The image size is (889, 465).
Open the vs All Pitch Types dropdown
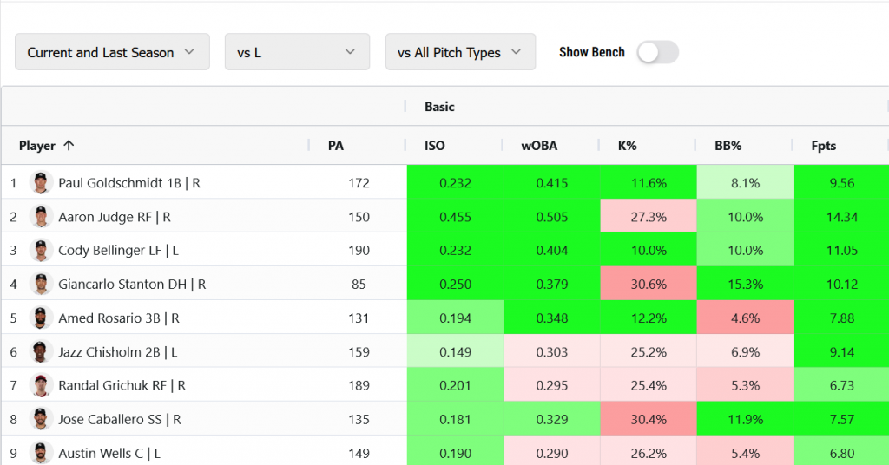point(460,53)
